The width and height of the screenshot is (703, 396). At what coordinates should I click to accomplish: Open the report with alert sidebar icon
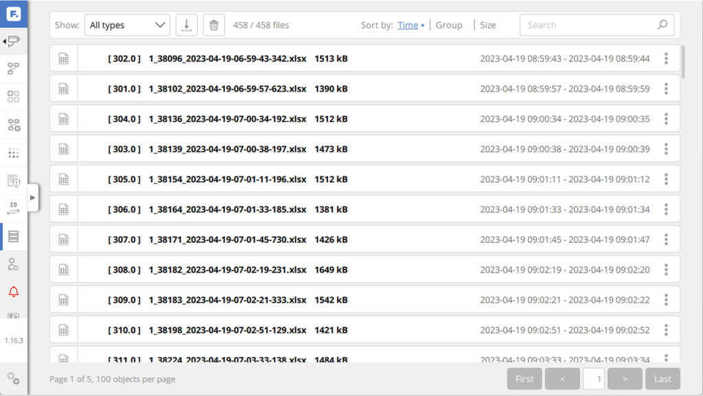tap(13, 180)
